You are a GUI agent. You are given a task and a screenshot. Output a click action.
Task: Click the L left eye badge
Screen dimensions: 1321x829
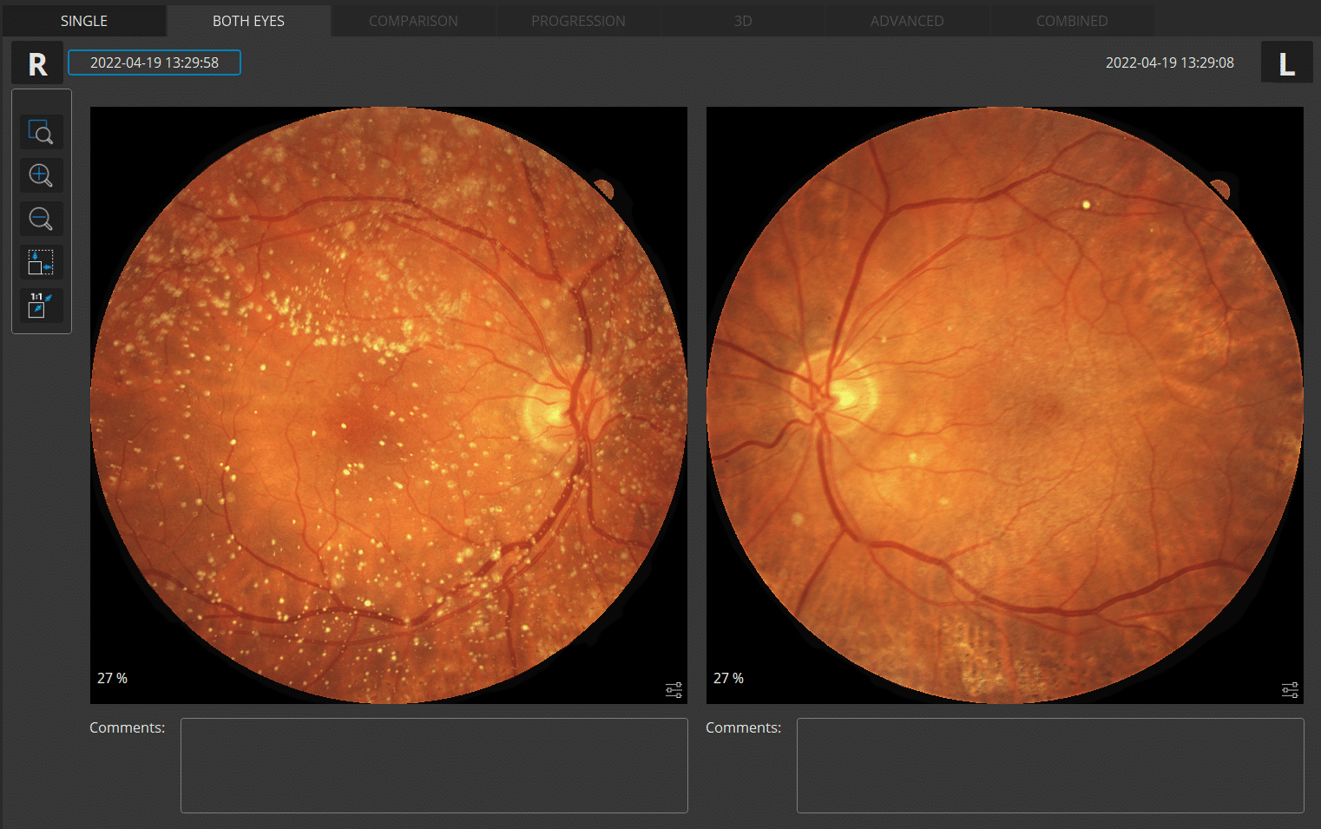[1286, 63]
